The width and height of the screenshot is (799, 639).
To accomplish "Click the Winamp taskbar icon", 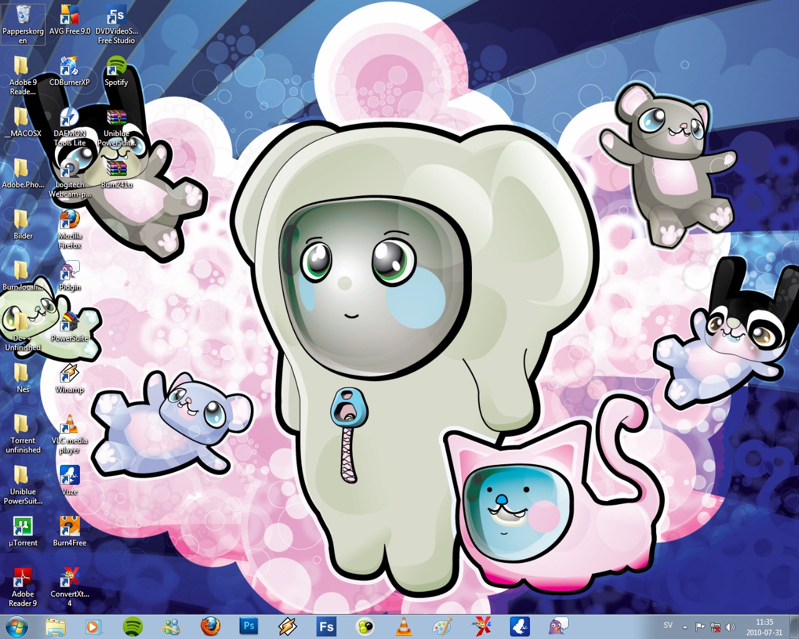I will point(287,626).
